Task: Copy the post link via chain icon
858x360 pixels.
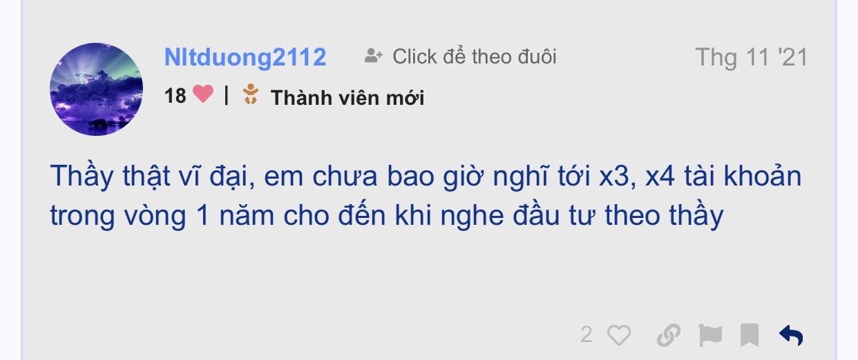Action: [x=668, y=335]
